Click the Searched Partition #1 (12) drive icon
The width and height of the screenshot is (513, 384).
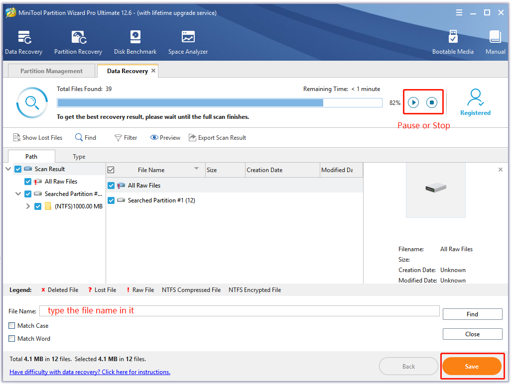tap(121, 200)
